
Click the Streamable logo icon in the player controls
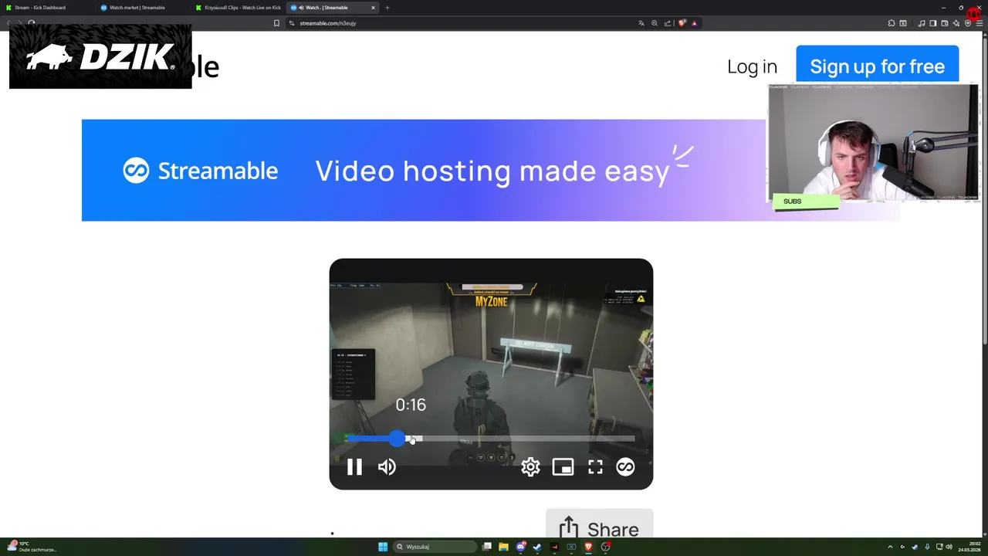pos(626,466)
